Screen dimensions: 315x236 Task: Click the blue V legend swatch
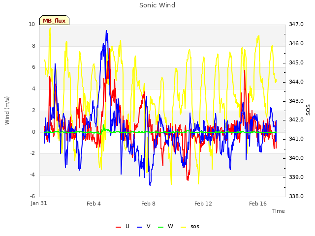coord(139,227)
